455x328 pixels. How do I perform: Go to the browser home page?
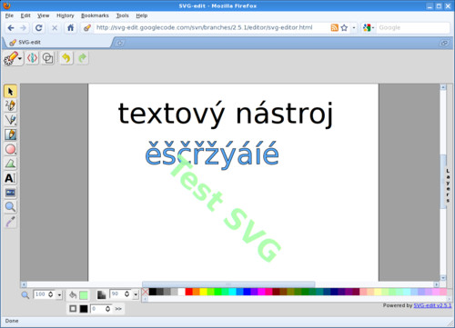point(70,28)
